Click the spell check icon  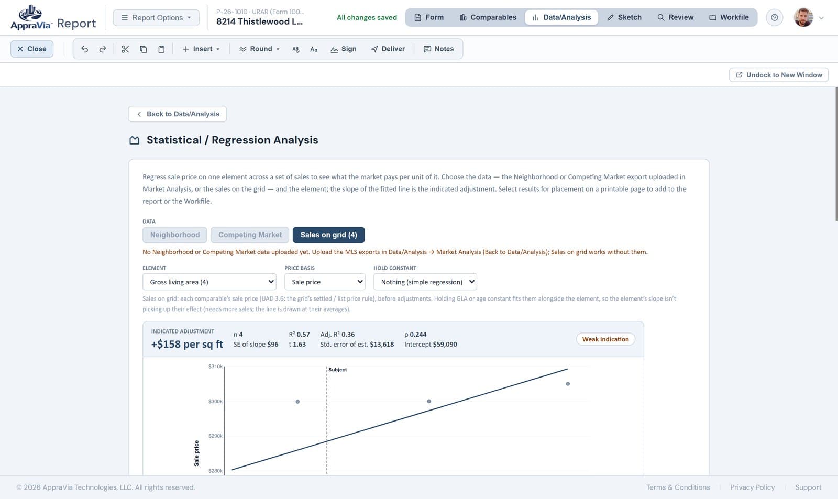coord(296,49)
